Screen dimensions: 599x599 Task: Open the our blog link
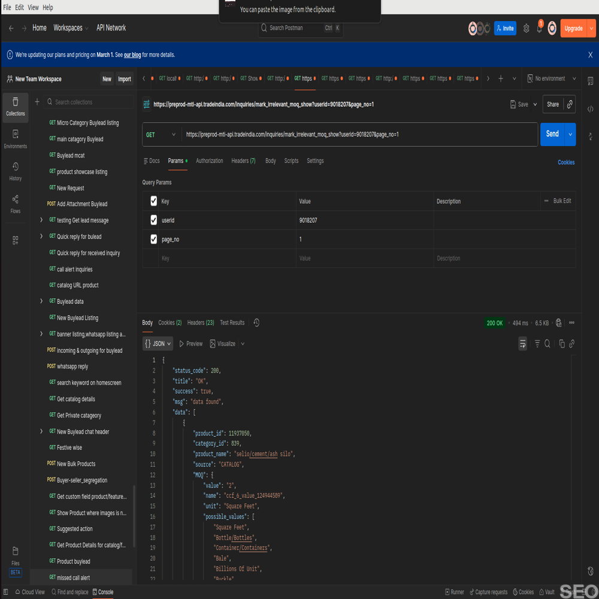point(132,55)
